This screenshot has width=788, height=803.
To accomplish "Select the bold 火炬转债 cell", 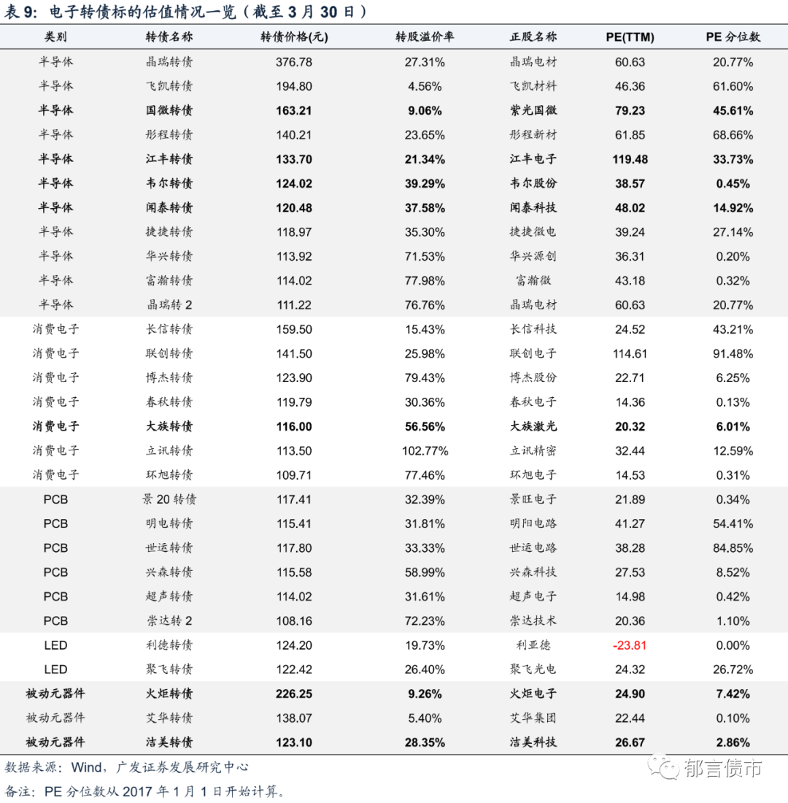I will 169,693.
